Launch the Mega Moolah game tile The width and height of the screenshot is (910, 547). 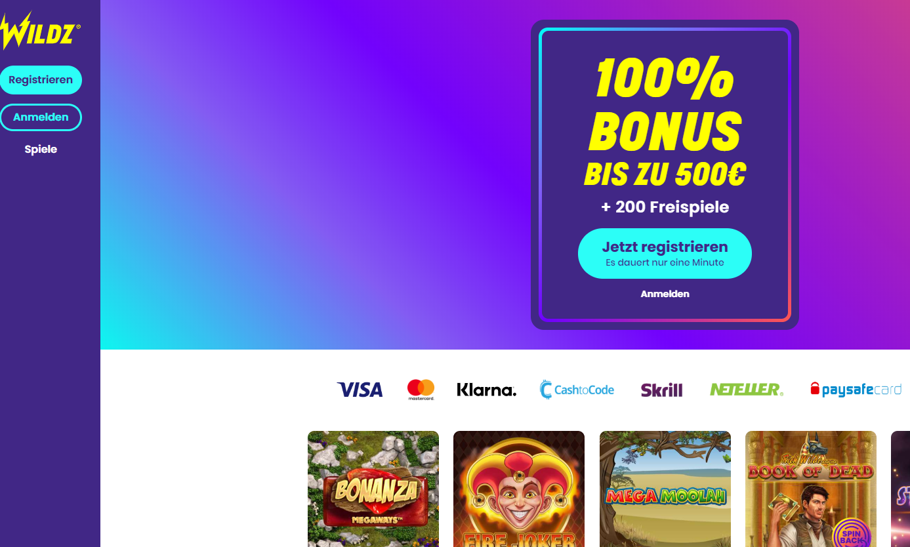(665, 489)
